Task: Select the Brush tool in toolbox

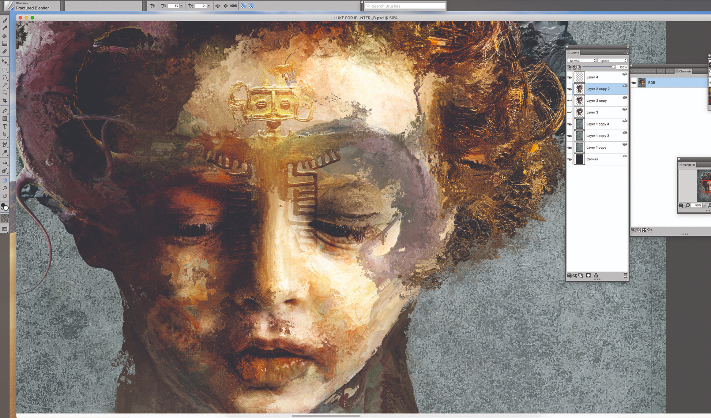Action: (5, 20)
